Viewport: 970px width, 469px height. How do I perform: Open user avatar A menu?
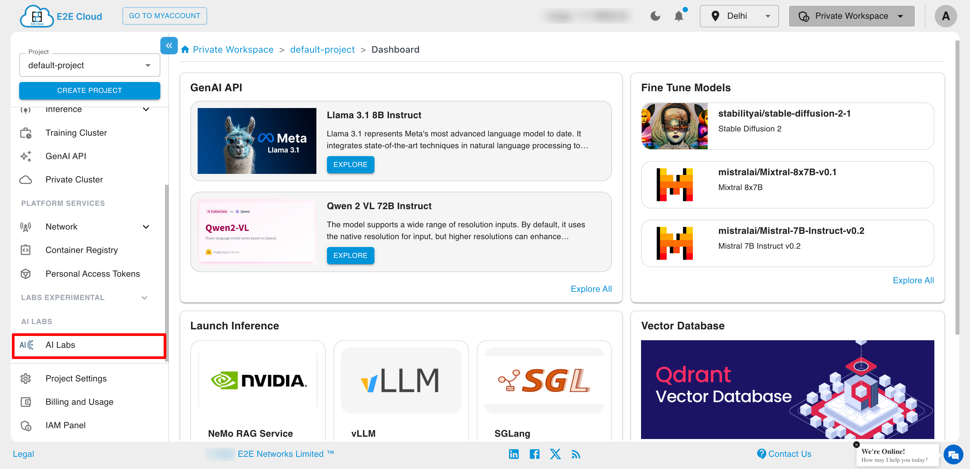tap(945, 16)
